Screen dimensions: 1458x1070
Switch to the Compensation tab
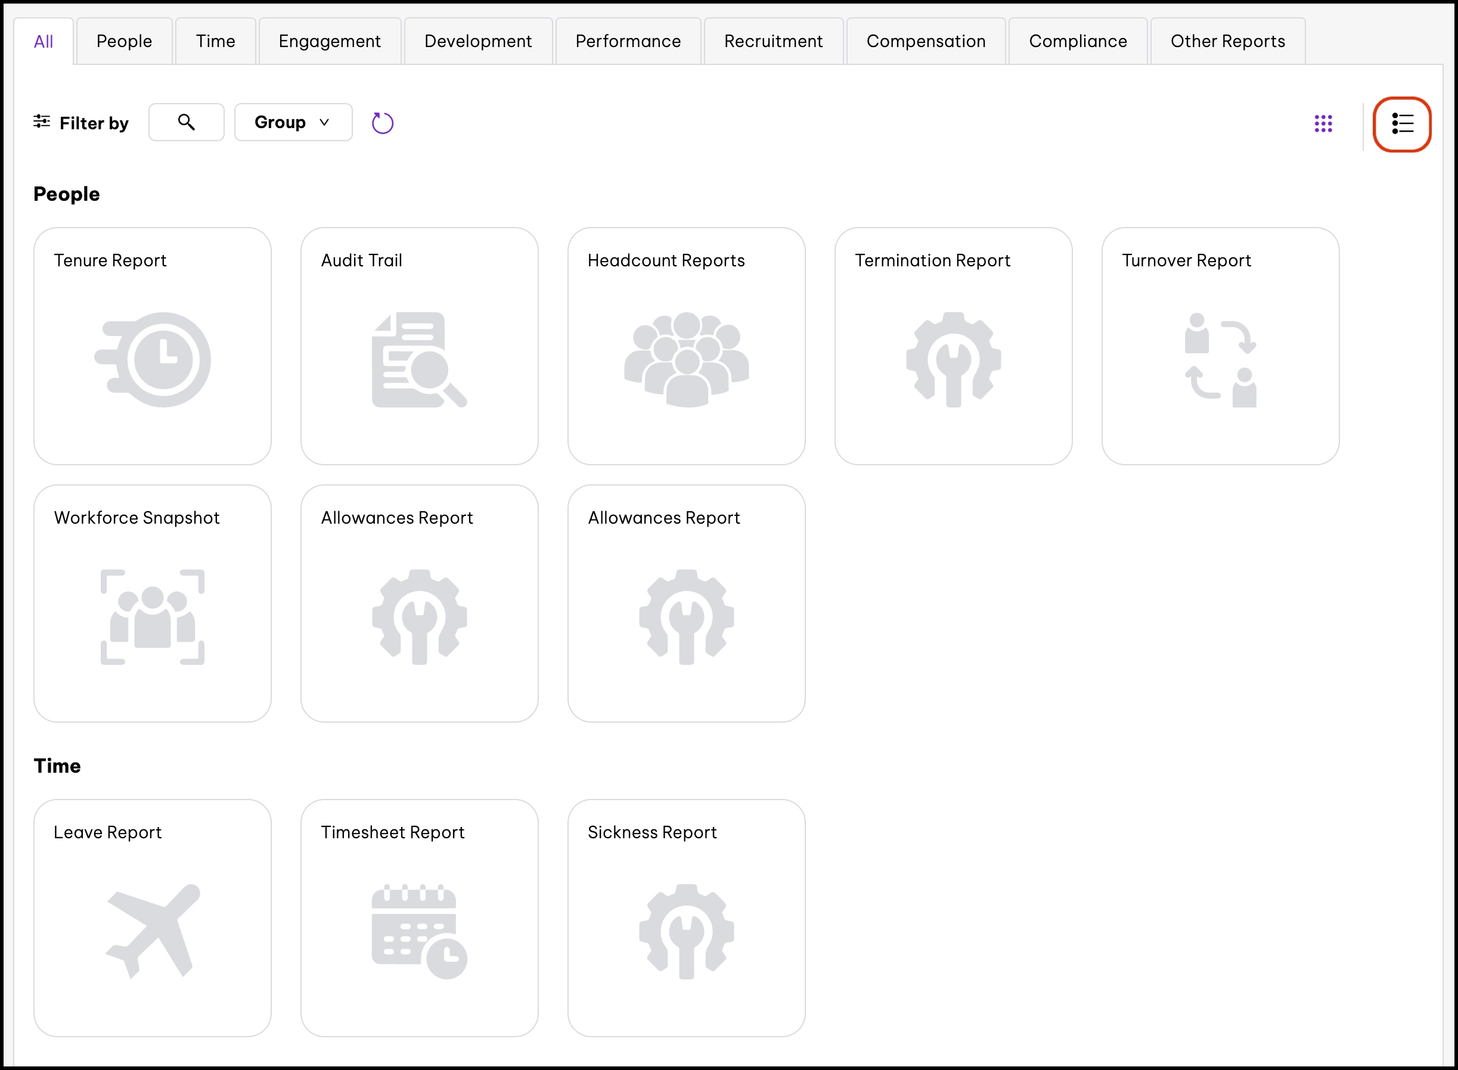point(925,42)
